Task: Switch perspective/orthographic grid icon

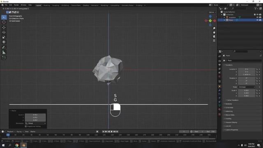Action: pos(214,41)
